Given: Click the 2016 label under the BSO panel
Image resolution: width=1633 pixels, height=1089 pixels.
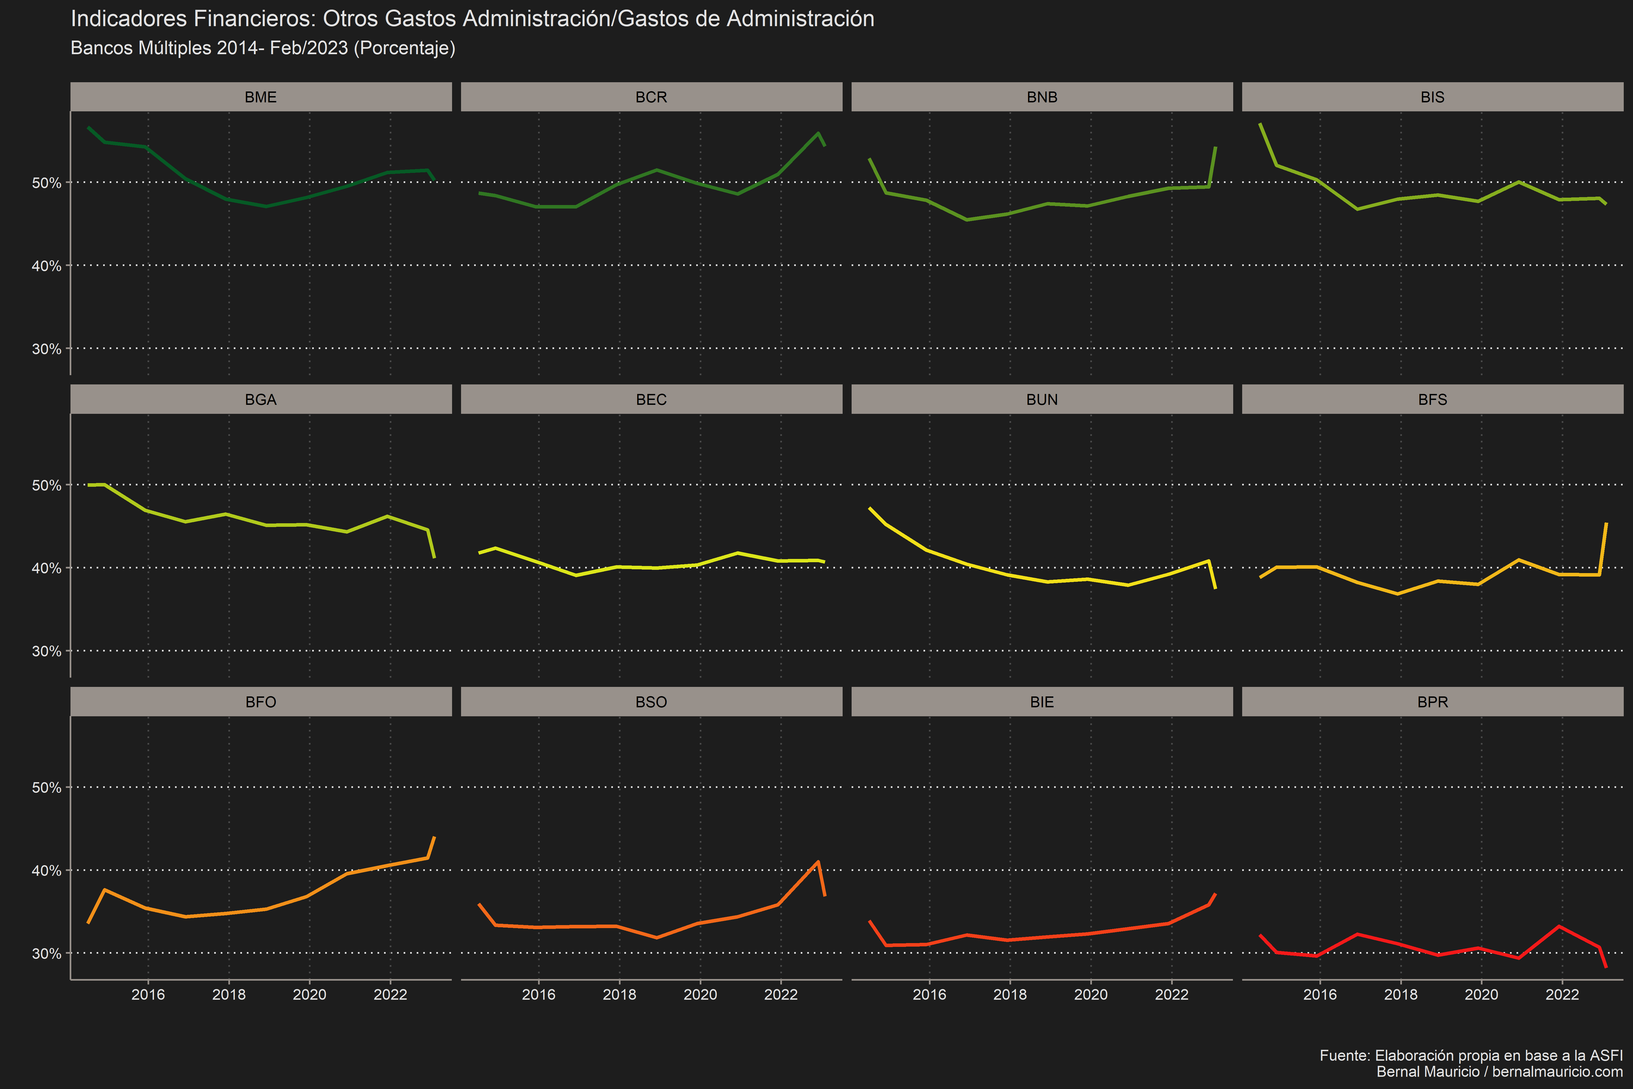Looking at the screenshot, I should pyautogui.click(x=539, y=995).
